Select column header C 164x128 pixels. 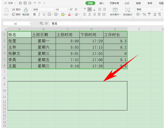click(68, 29)
